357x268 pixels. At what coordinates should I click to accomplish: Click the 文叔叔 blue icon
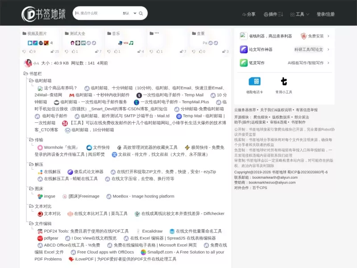pyautogui.click(x=114, y=155)
